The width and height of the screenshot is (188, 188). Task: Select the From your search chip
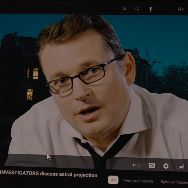pyautogui.click(x=138, y=181)
